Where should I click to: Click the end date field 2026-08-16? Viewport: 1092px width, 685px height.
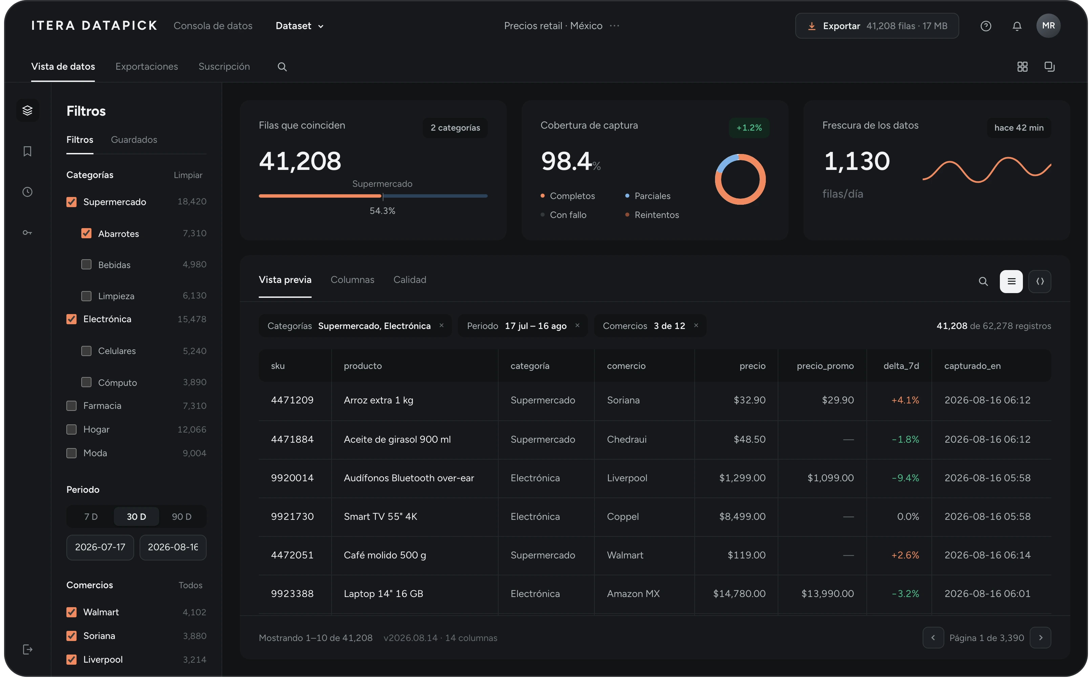(x=173, y=547)
